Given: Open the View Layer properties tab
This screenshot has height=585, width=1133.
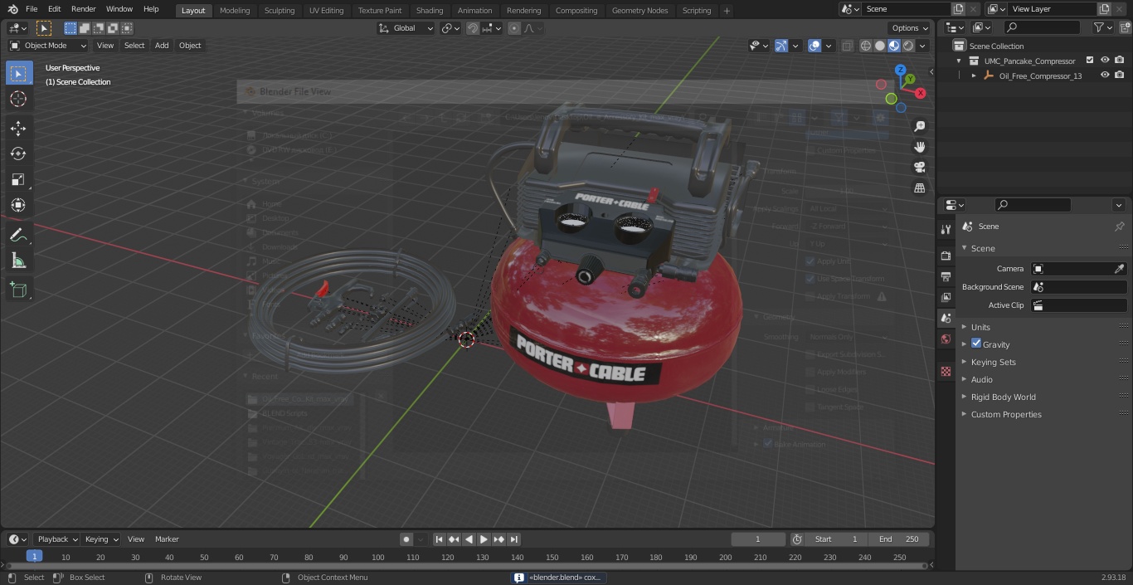Looking at the screenshot, I should [x=946, y=297].
